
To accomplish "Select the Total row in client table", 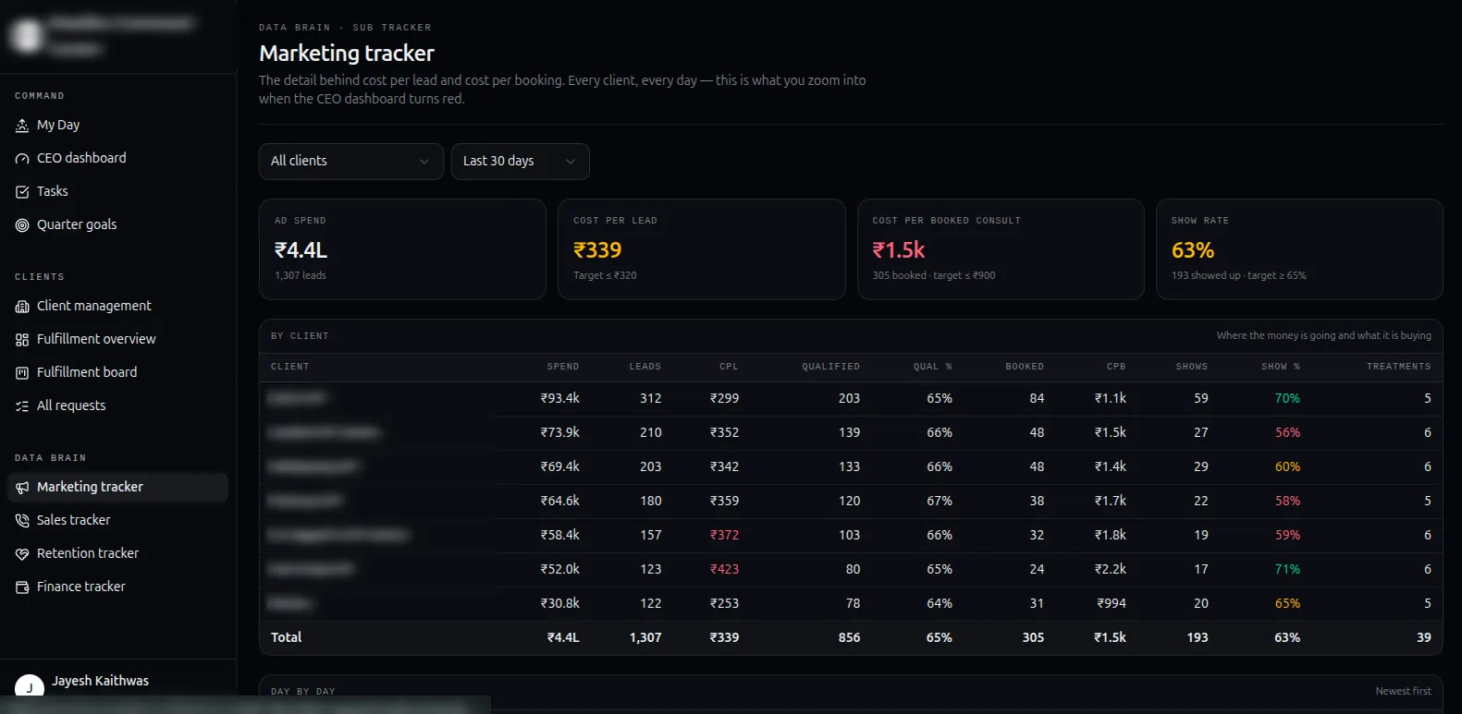I will point(851,637).
